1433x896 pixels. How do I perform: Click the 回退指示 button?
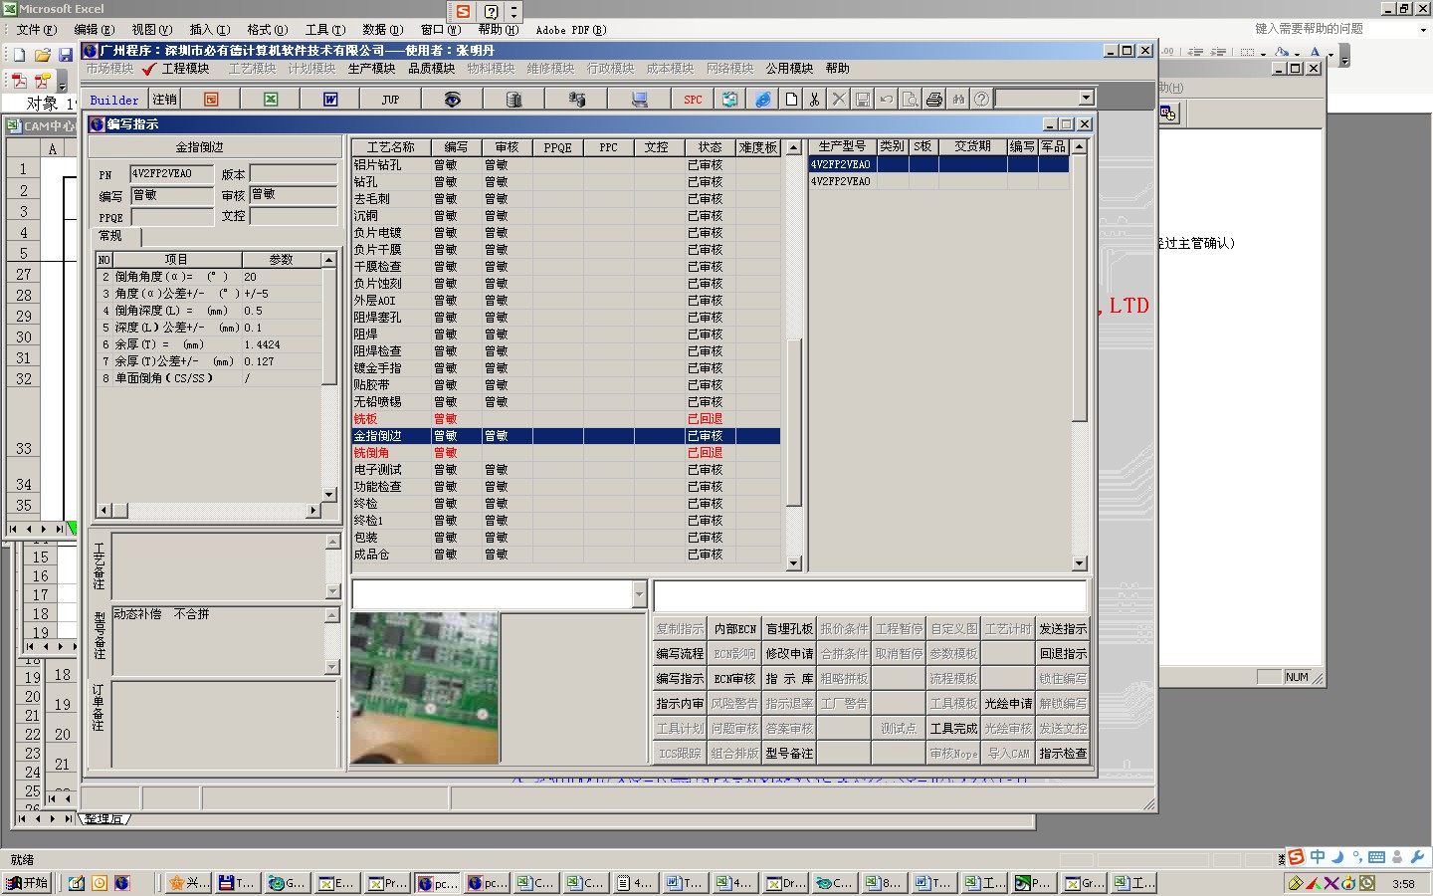click(1063, 654)
